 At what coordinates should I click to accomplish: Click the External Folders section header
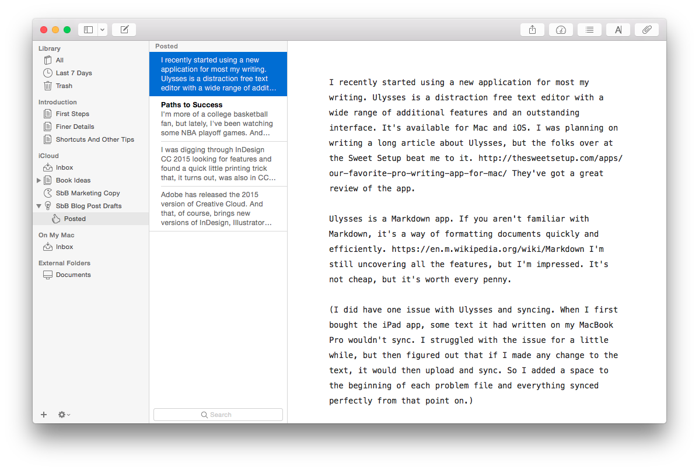click(64, 264)
